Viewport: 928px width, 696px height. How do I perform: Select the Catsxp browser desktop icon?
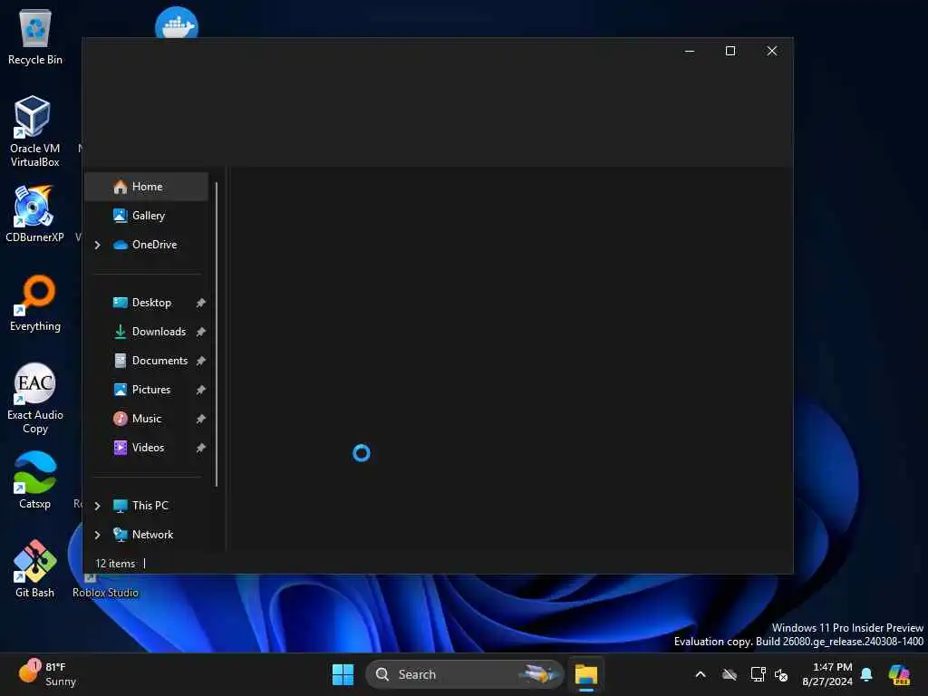35,480
